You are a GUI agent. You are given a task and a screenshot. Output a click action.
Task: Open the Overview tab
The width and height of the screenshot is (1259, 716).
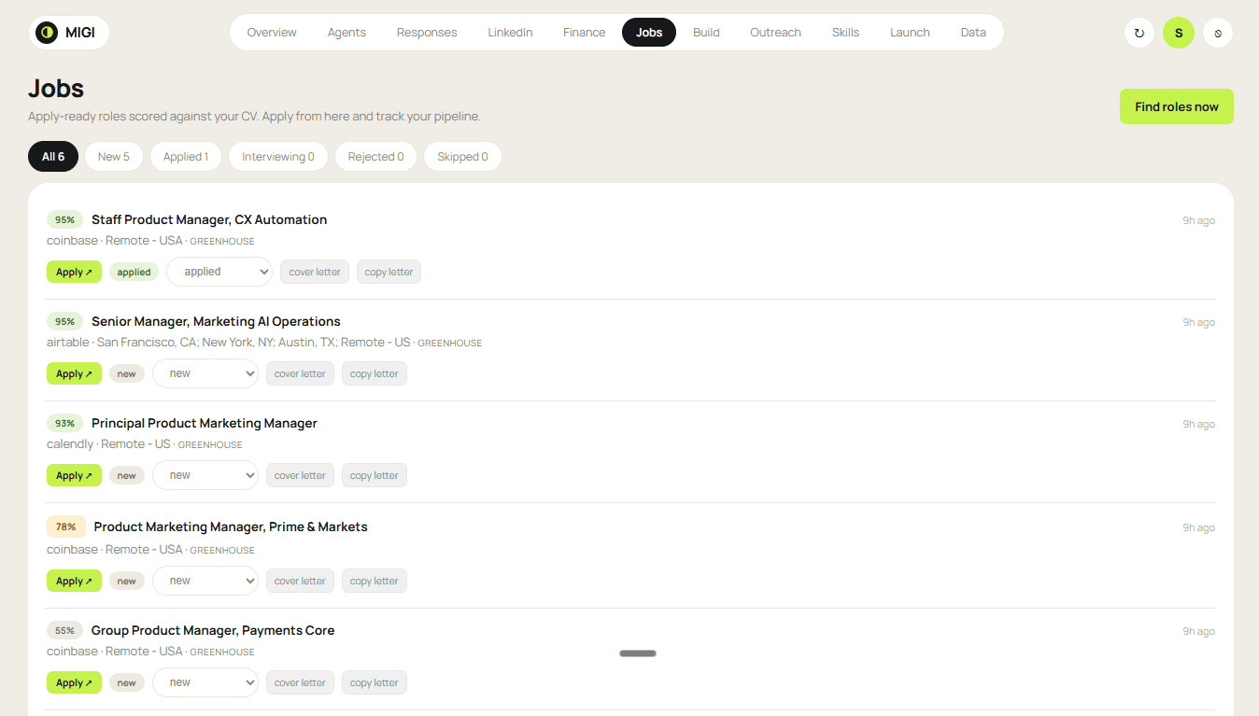coord(272,33)
